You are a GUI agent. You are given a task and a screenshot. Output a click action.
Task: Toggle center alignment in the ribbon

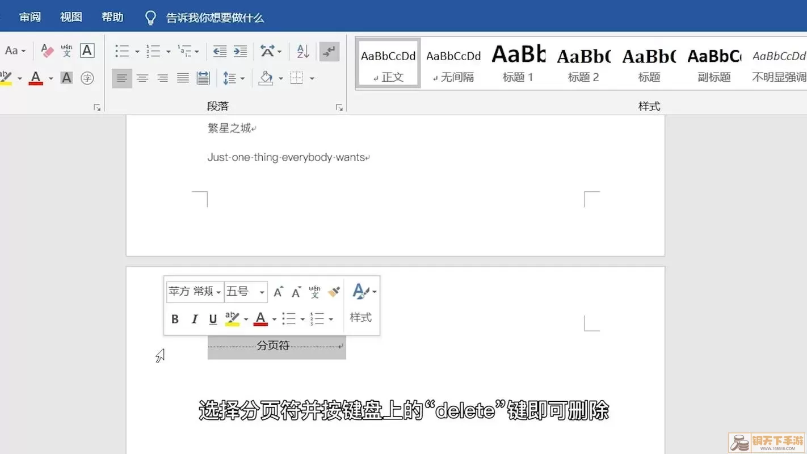point(142,78)
